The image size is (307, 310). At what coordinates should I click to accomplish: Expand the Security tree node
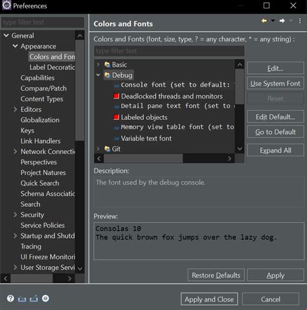click(15, 215)
